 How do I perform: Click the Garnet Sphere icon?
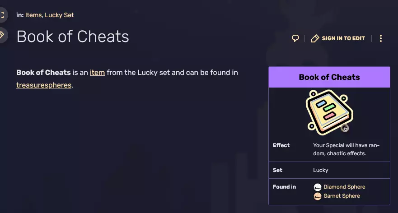(x=318, y=196)
